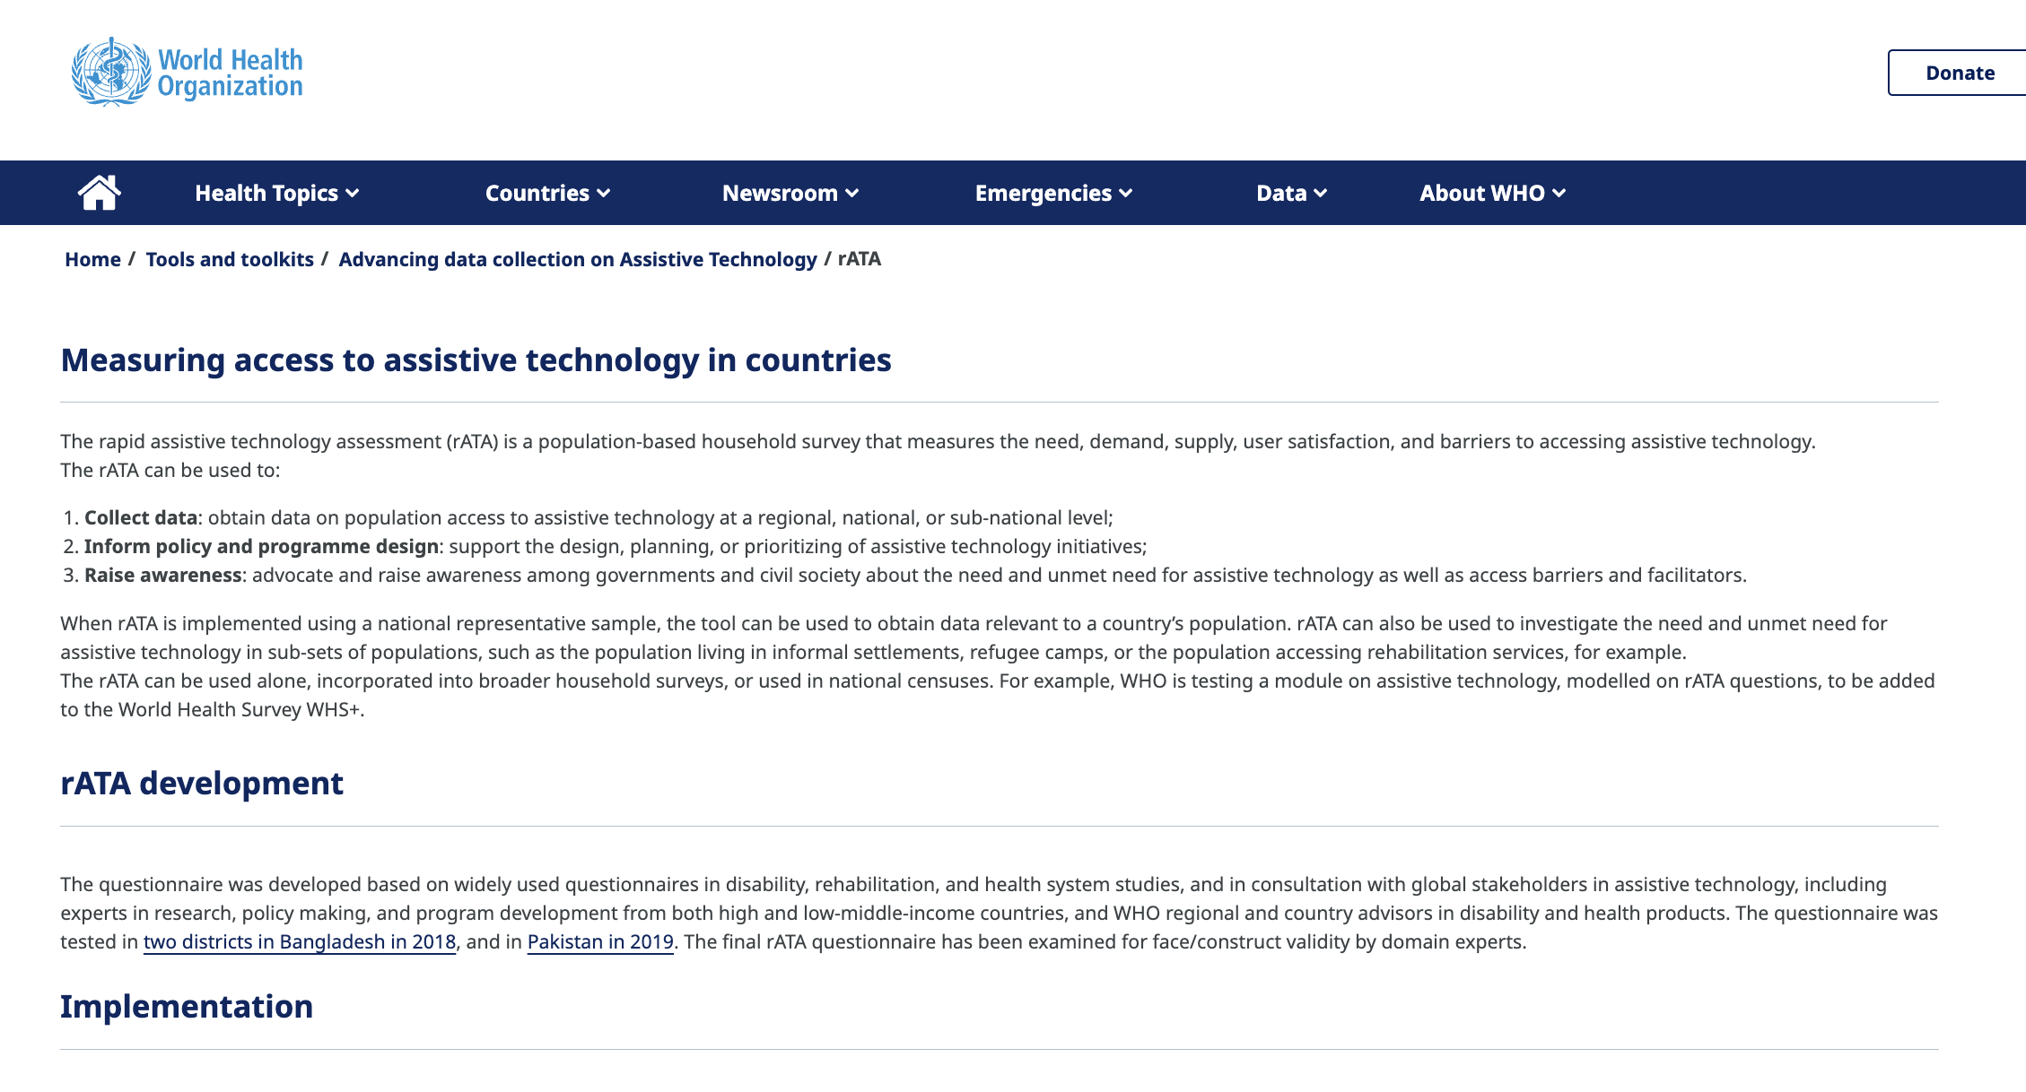Image resolution: width=2026 pixels, height=1092 pixels.
Task: Click the World Health Organization logo
Action: tap(187, 72)
